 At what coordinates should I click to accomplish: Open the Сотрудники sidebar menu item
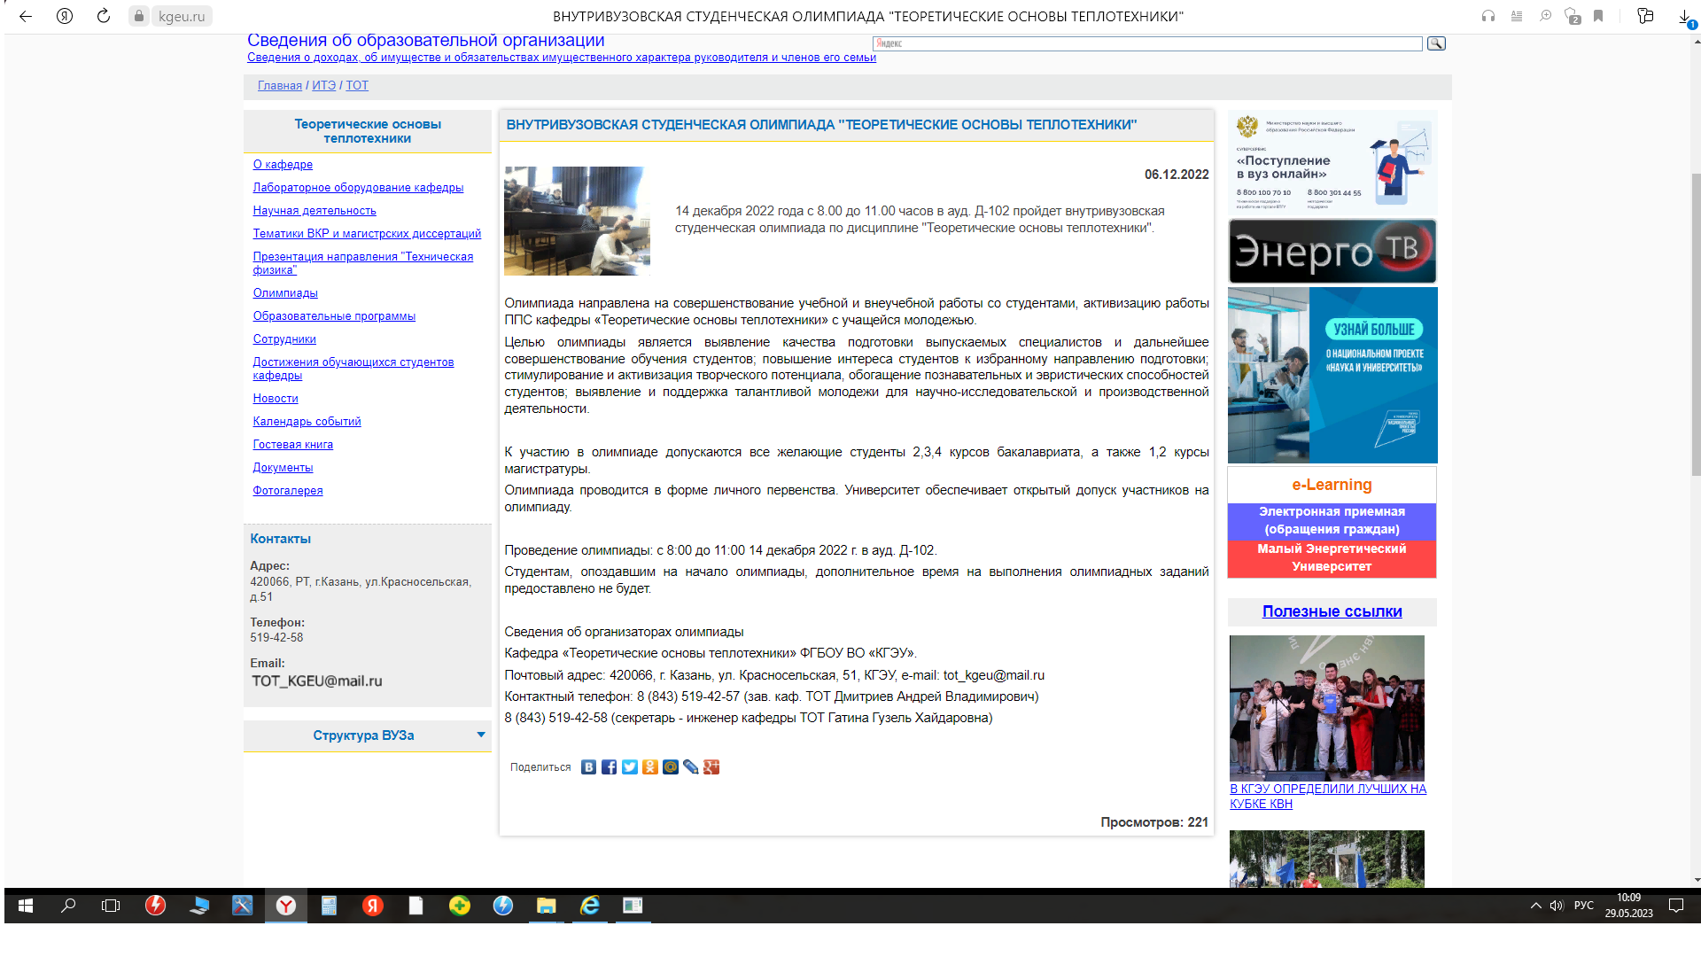tap(284, 339)
